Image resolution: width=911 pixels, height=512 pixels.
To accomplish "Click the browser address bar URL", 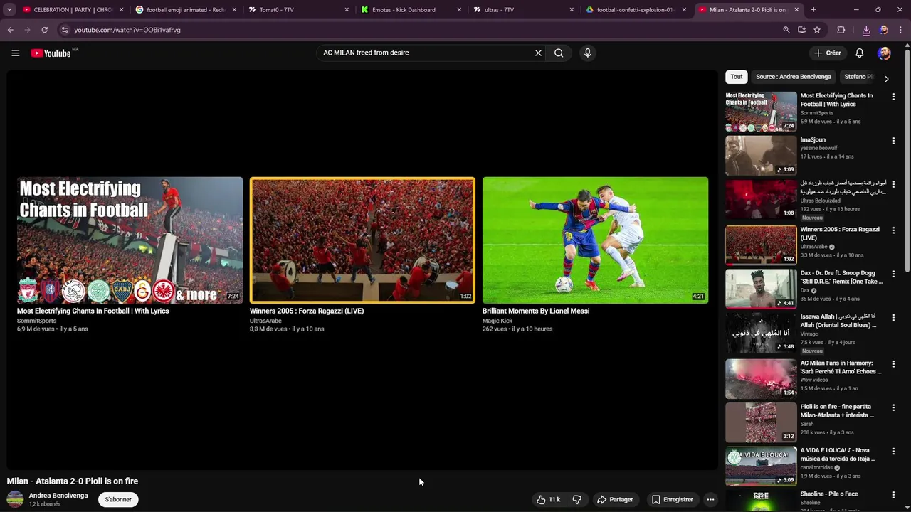I will click(127, 30).
